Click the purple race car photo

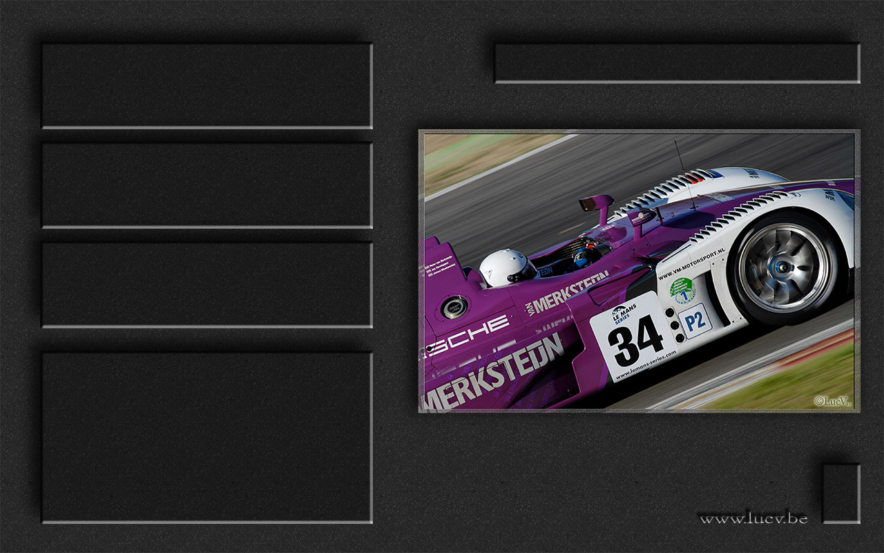pyautogui.click(x=639, y=271)
